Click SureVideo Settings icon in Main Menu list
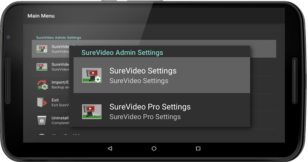 coord(42,49)
